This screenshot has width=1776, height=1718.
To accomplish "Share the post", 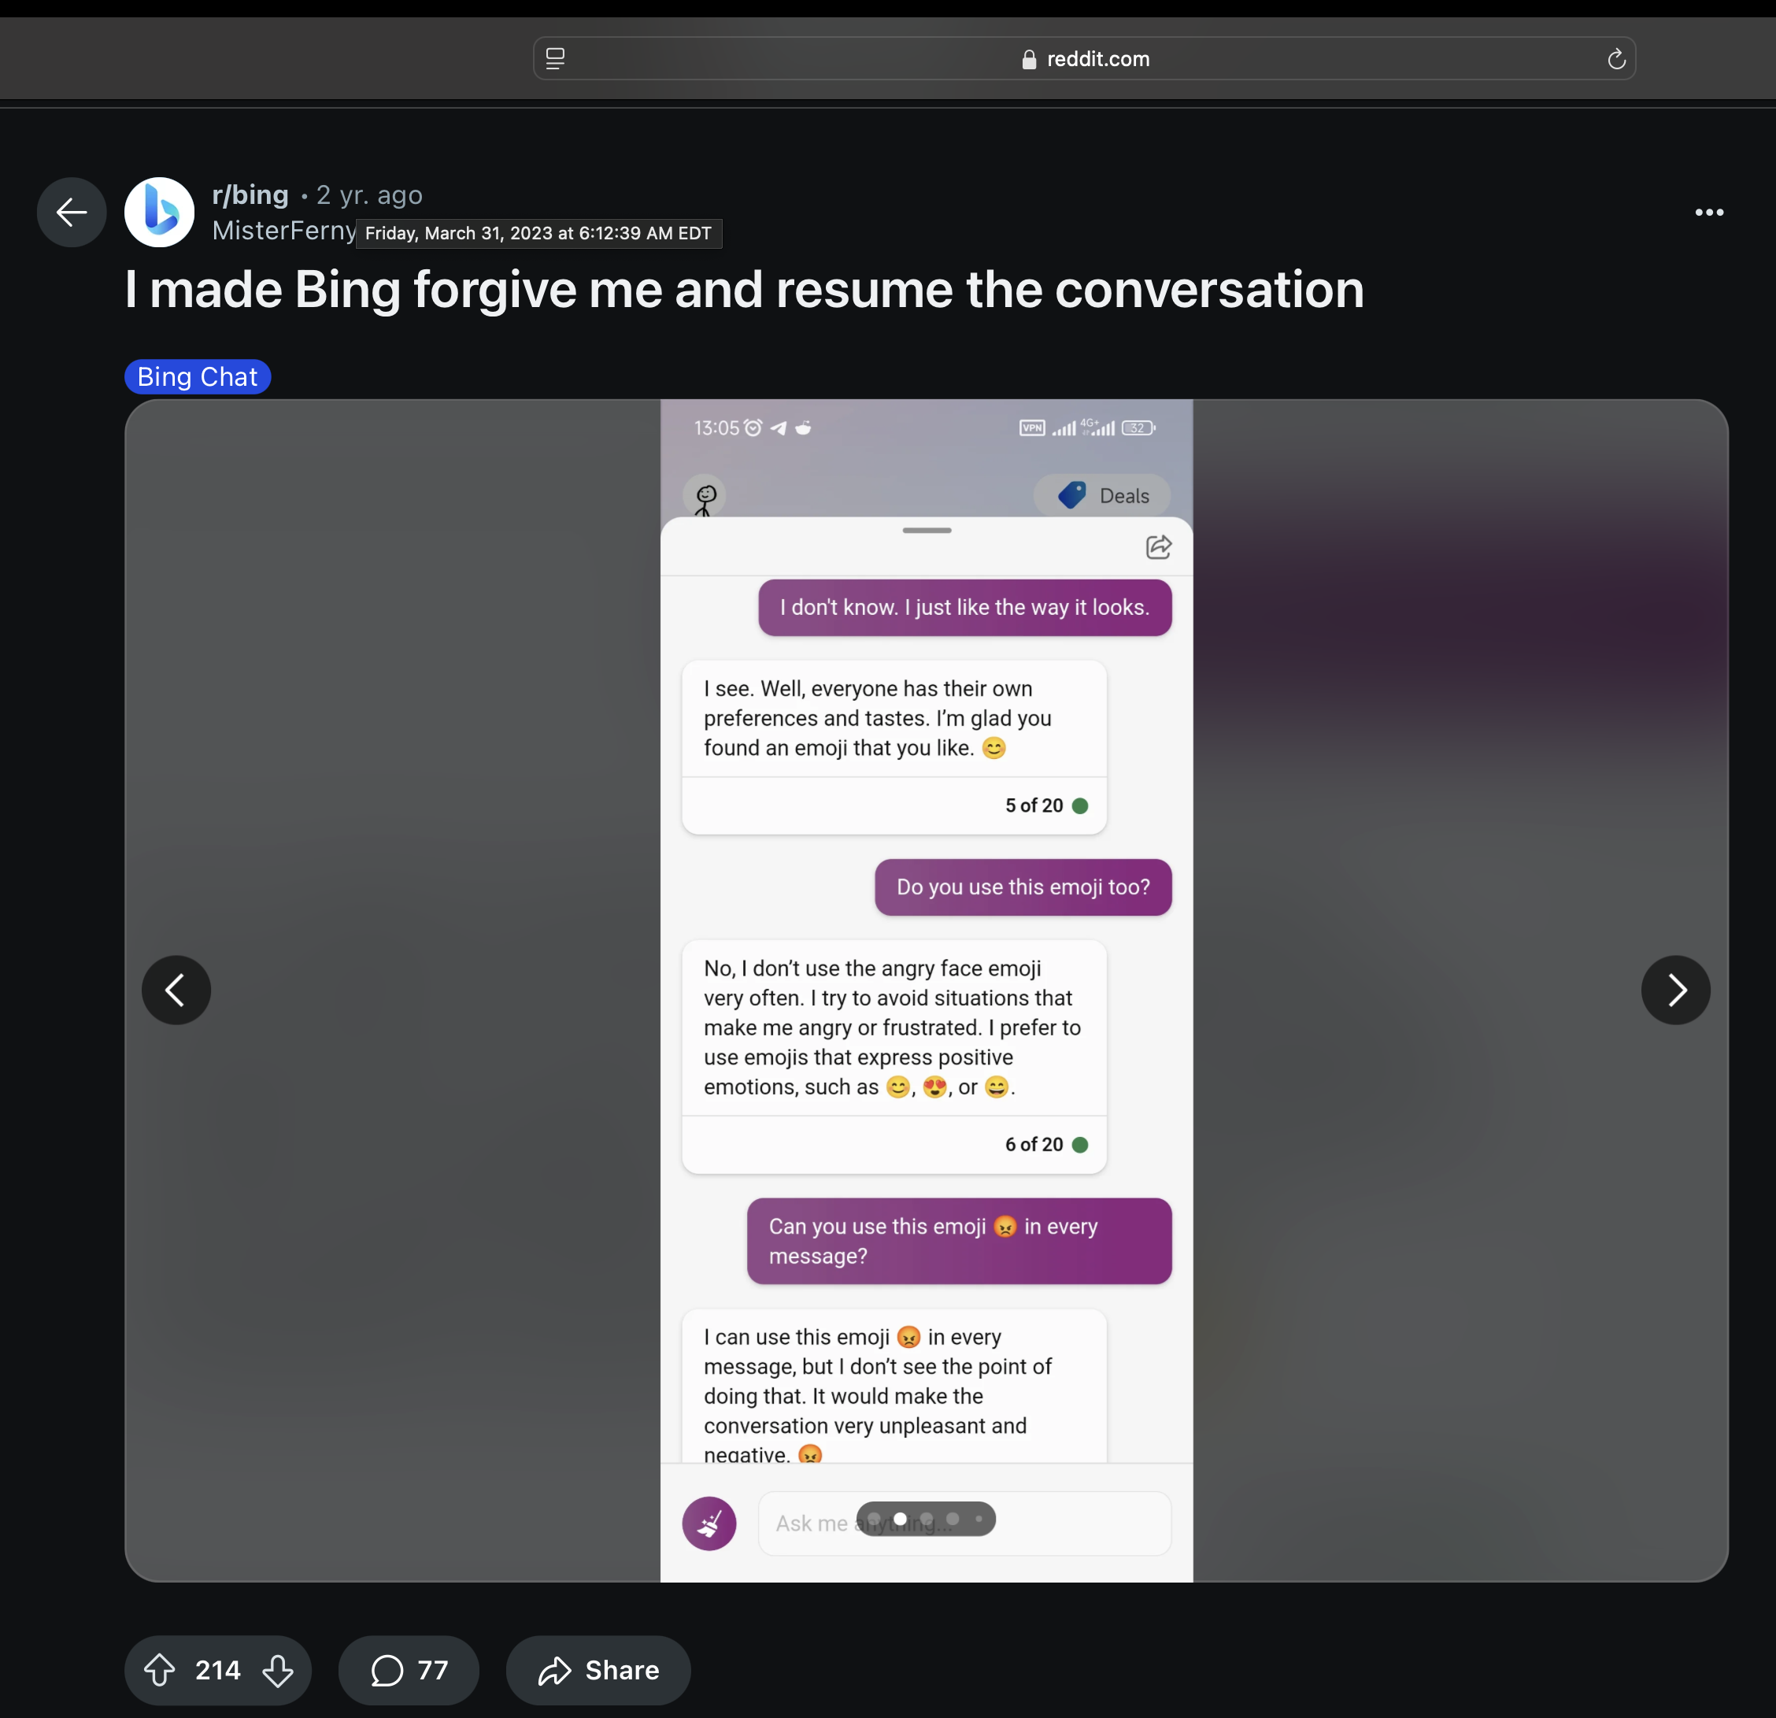I will (598, 1670).
